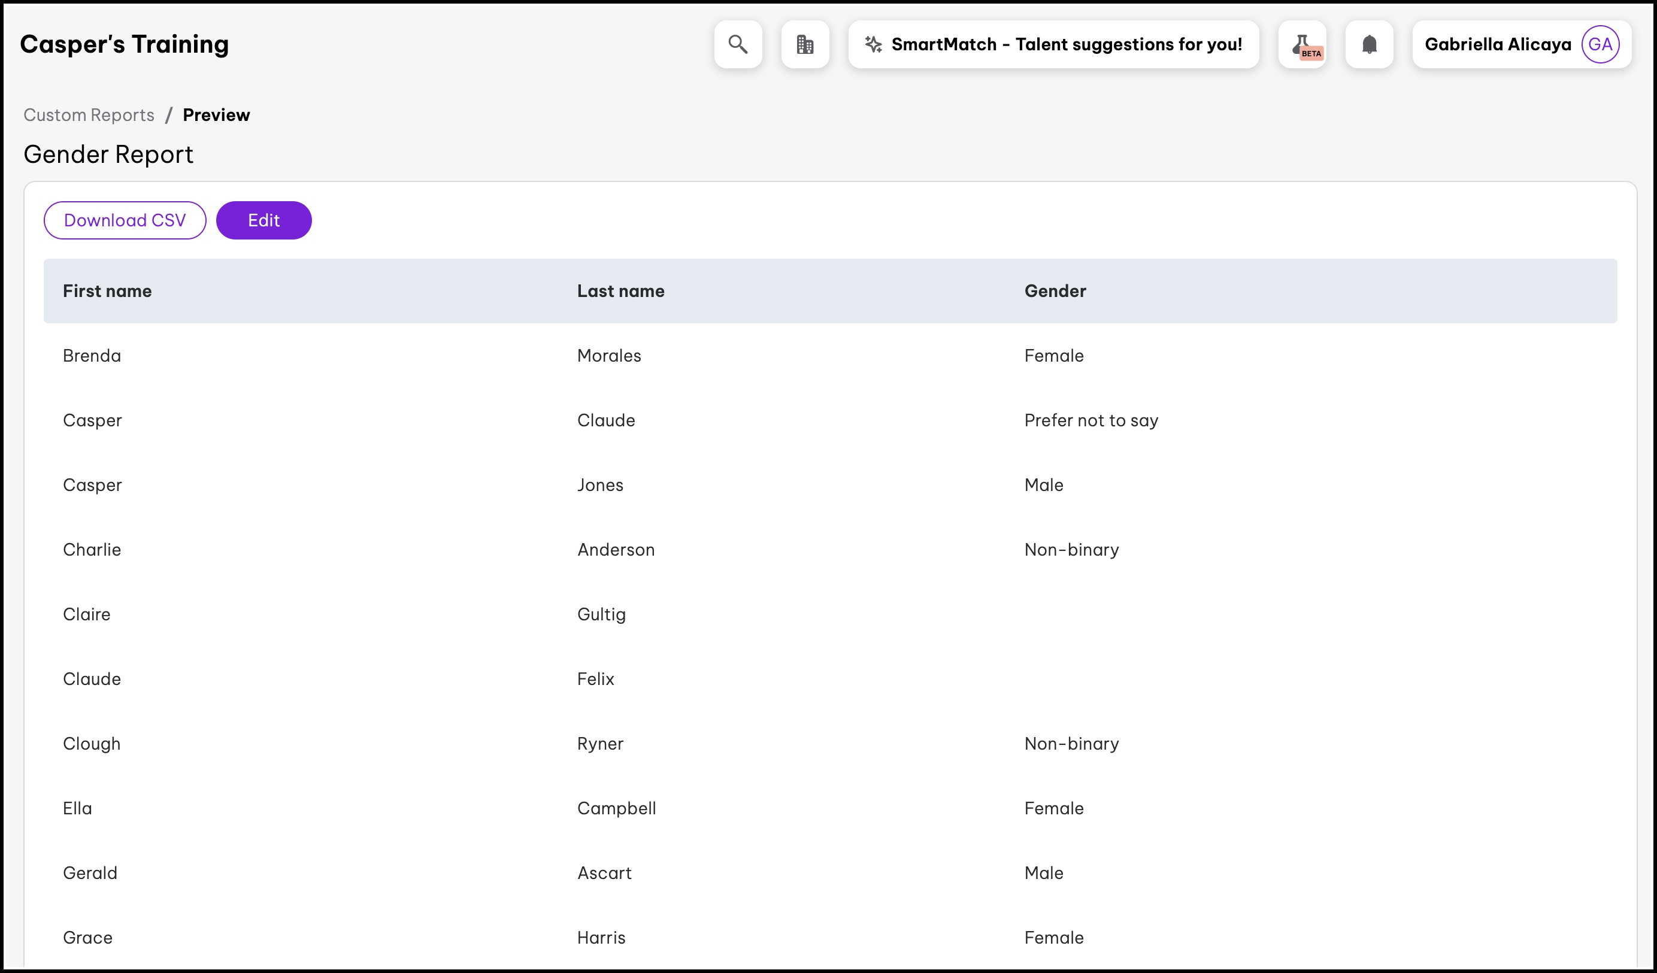Open Gabriella Alicaya profile menu

[x=1497, y=44]
